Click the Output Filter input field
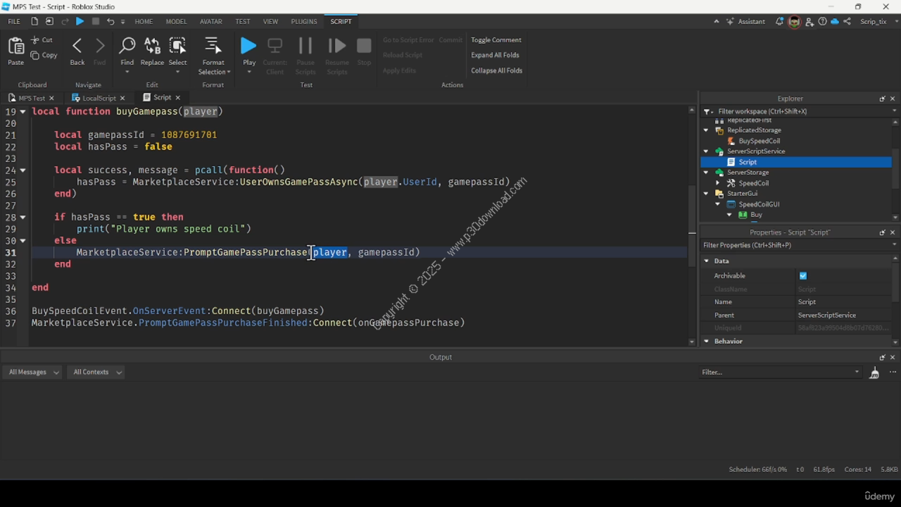 780,372
